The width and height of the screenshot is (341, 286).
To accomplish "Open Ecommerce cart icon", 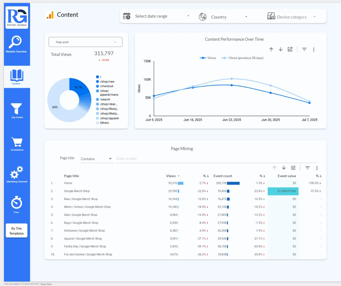I will [17, 142].
